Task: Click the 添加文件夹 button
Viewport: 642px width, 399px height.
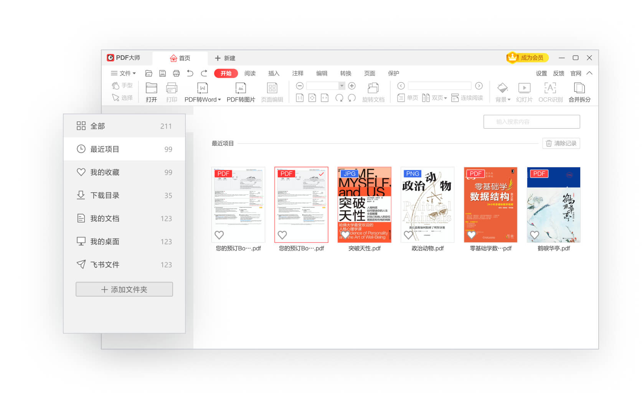Action: click(x=124, y=289)
